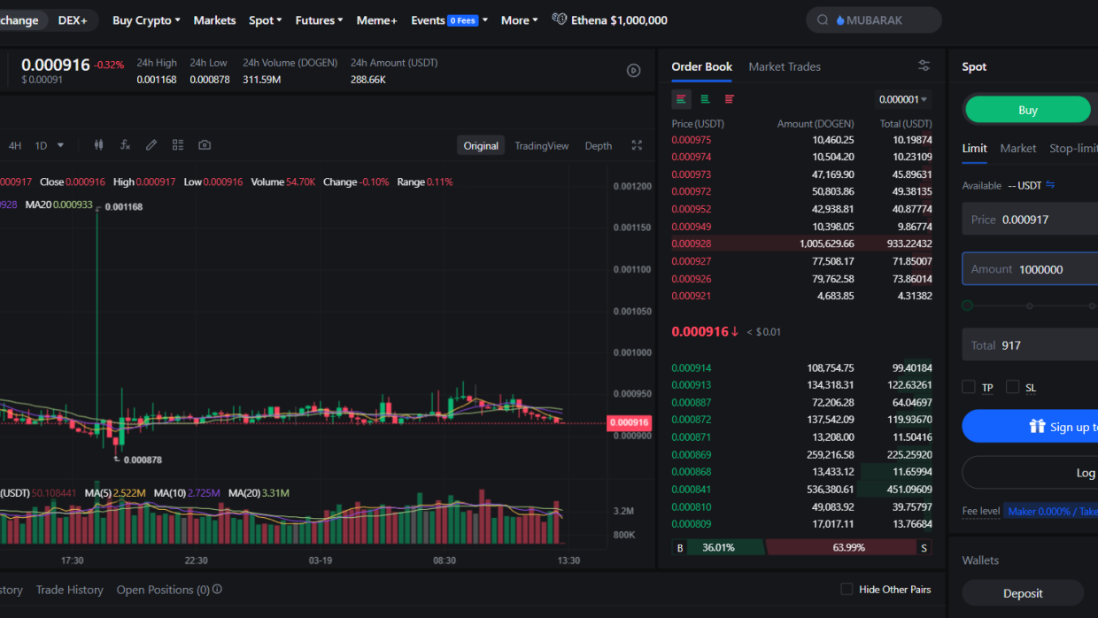The height and width of the screenshot is (618, 1098).
Task: Open Markets in the top navigation
Action: click(x=214, y=20)
